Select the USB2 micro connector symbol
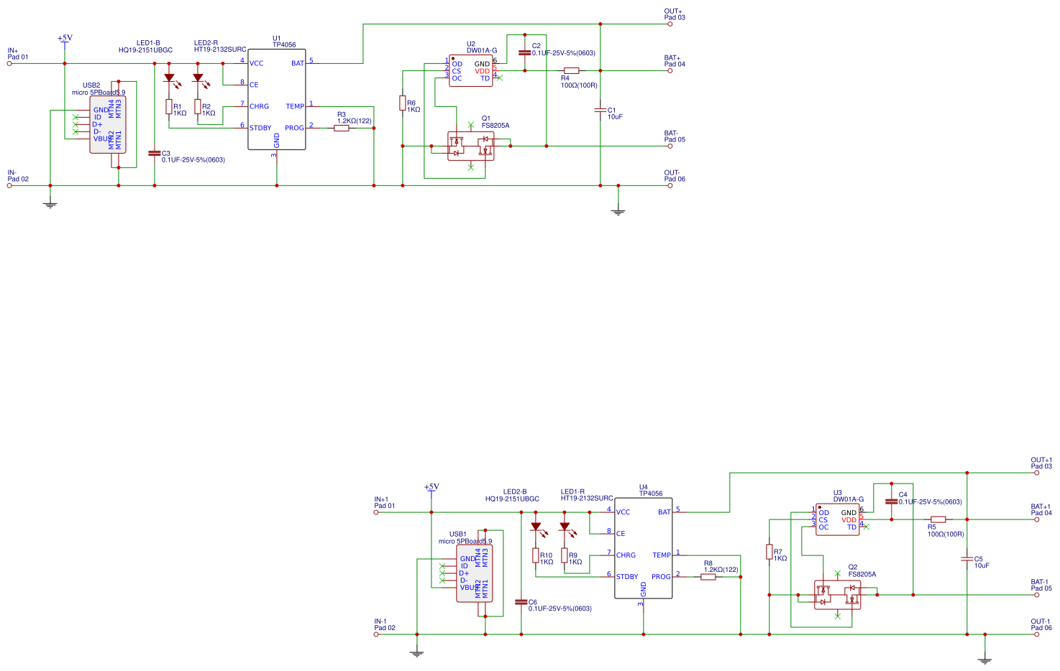The width and height of the screenshot is (1060, 671). click(x=108, y=125)
